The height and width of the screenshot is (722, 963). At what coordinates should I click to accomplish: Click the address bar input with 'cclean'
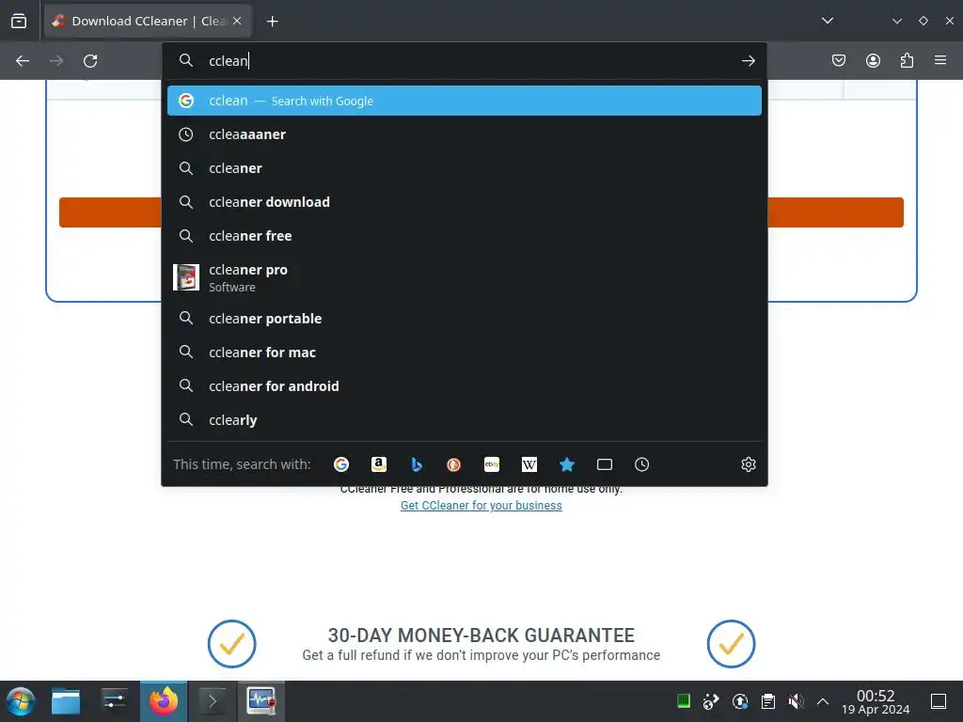click(466, 61)
